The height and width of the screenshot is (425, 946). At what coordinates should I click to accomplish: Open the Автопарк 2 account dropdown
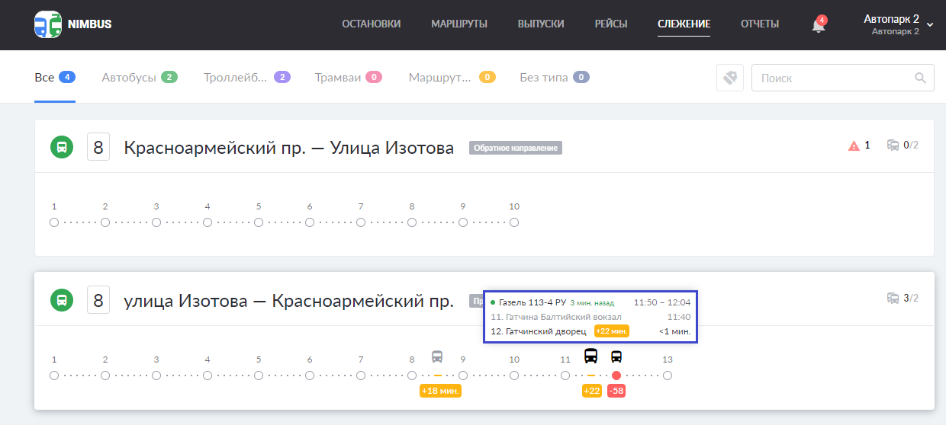point(898,24)
